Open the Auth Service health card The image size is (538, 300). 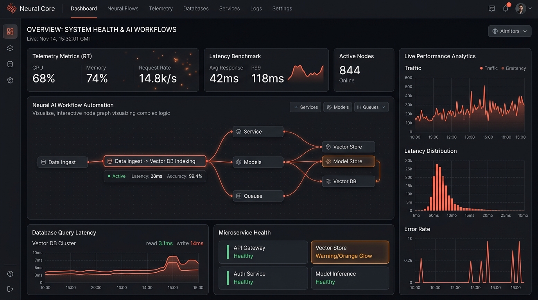coord(263,278)
